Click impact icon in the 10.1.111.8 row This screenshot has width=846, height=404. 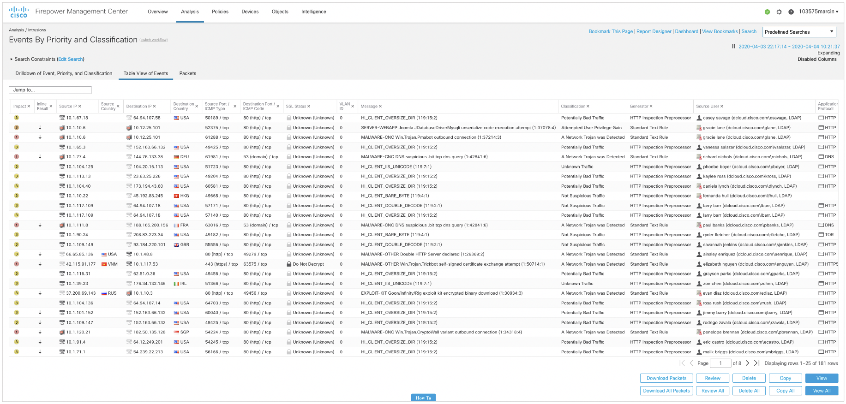17,225
